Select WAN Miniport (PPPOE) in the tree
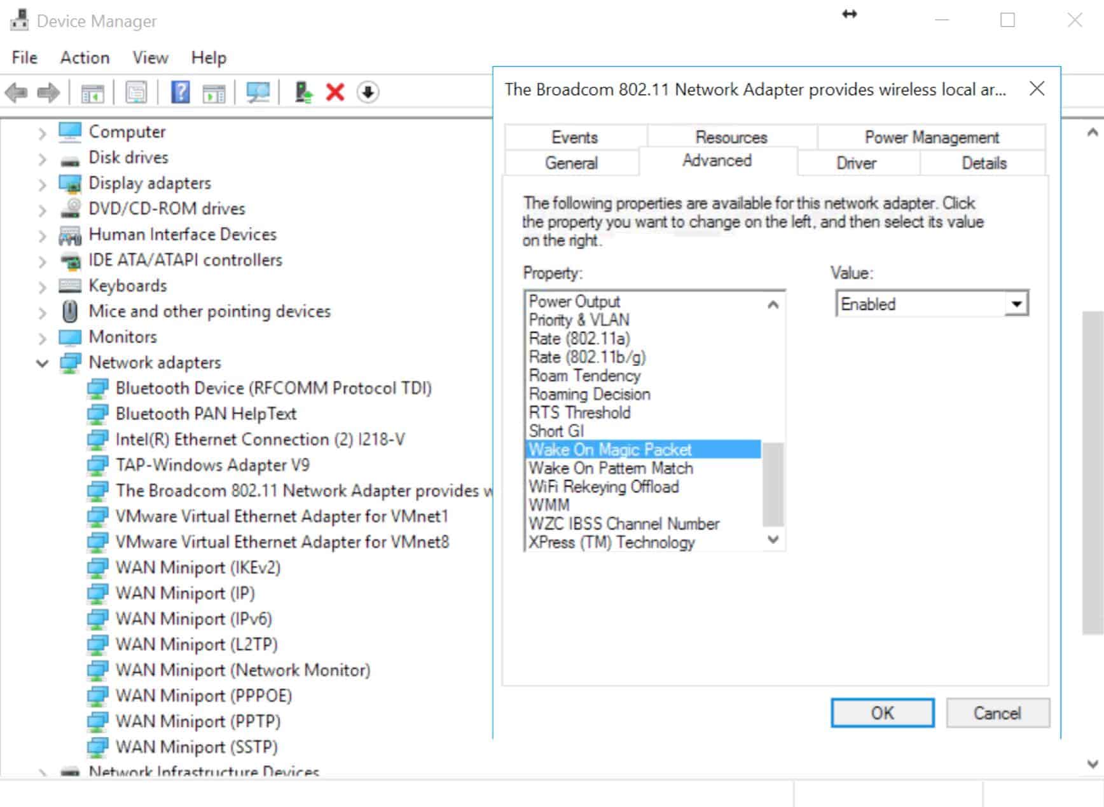This screenshot has width=1104, height=807. 204,696
